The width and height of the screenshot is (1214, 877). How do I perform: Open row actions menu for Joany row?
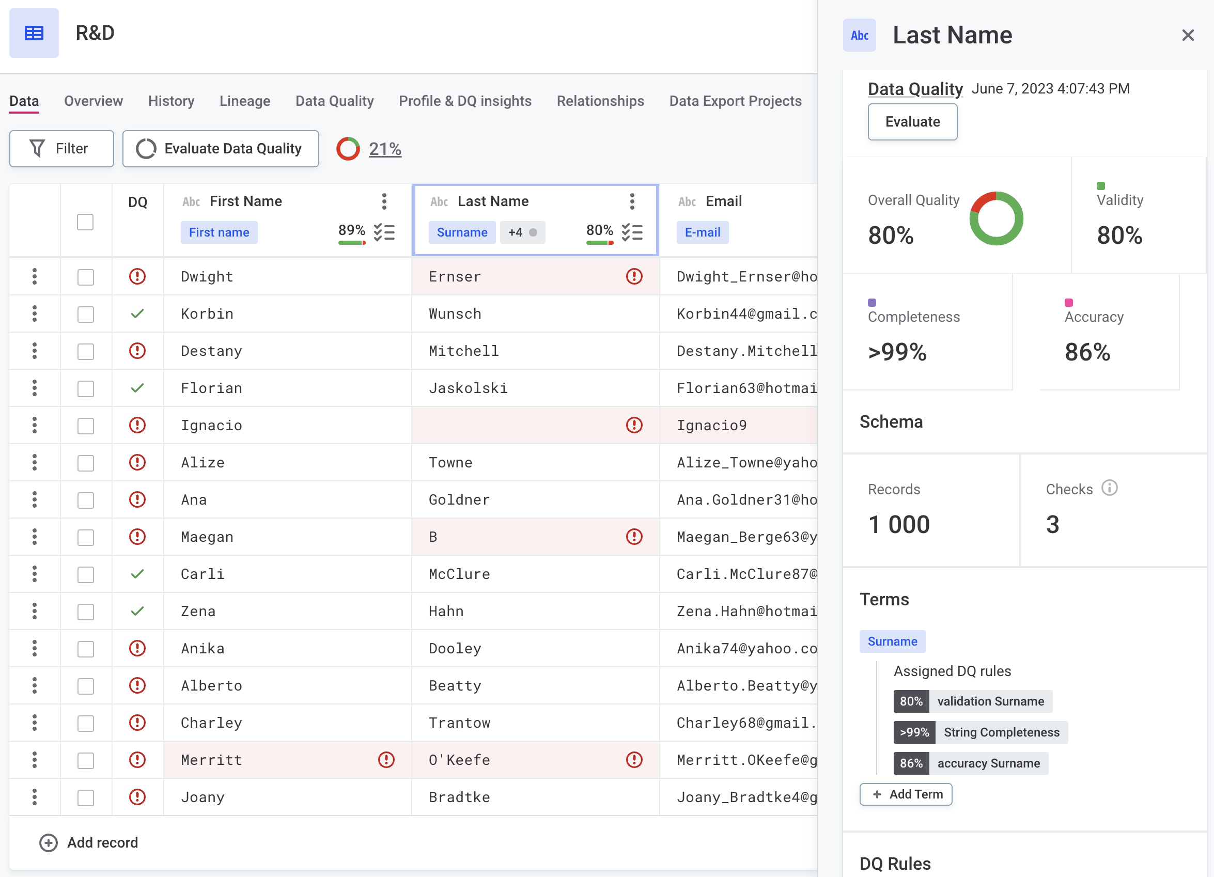pos(35,797)
